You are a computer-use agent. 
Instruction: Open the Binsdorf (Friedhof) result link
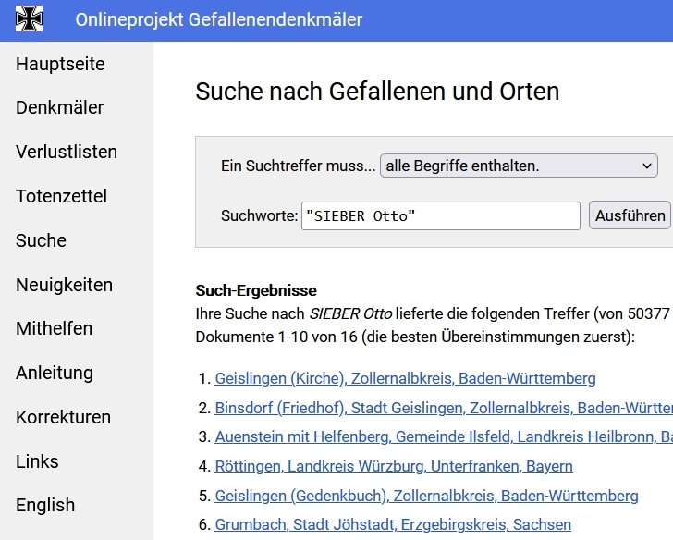[x=443, y=408]
